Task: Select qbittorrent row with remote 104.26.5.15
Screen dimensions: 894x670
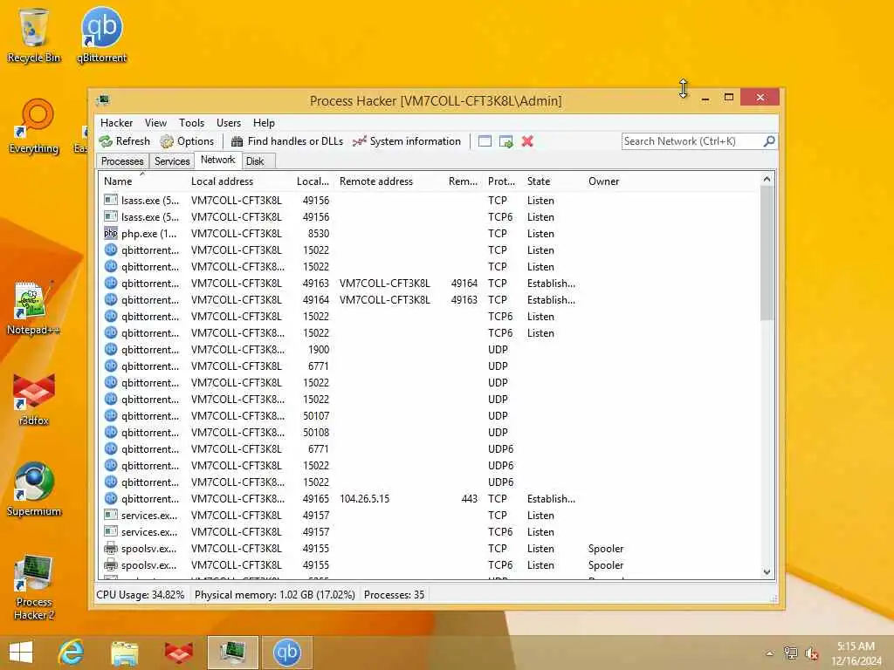Action: coord(430,498)
